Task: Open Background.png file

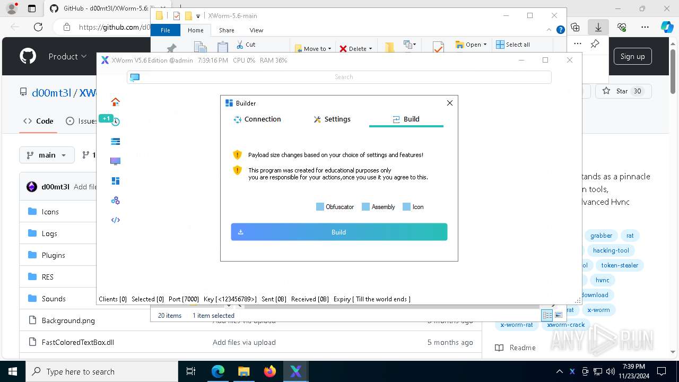Action: coord(68,320)
